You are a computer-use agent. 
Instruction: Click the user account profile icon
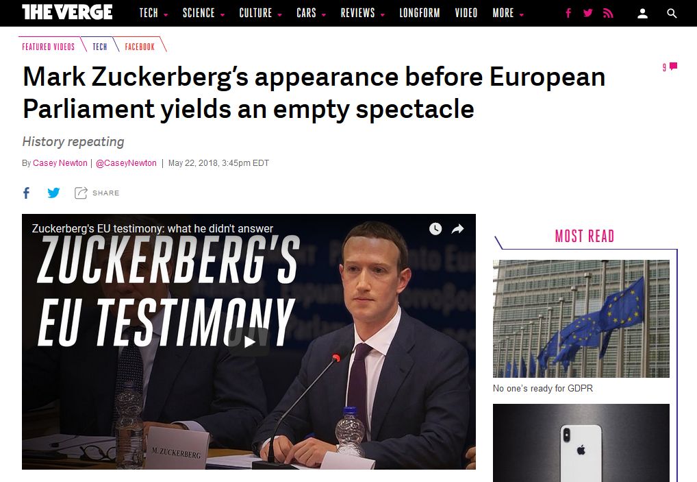[x=642, y=14]
